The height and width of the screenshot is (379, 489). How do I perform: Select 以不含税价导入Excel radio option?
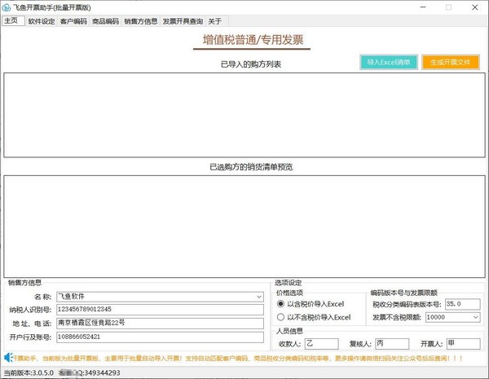pos(281,317)
